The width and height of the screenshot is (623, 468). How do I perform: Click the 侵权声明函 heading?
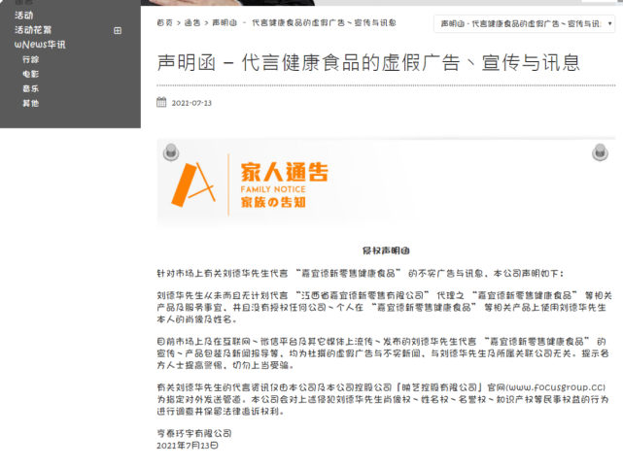pyautogui.click(x=386, y=251)
